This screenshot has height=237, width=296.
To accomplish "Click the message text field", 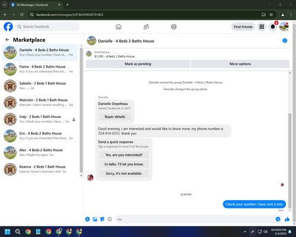I will [195, 219].
